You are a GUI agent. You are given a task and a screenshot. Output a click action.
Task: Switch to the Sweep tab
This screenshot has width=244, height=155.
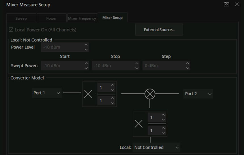click(x=21, y=18)
